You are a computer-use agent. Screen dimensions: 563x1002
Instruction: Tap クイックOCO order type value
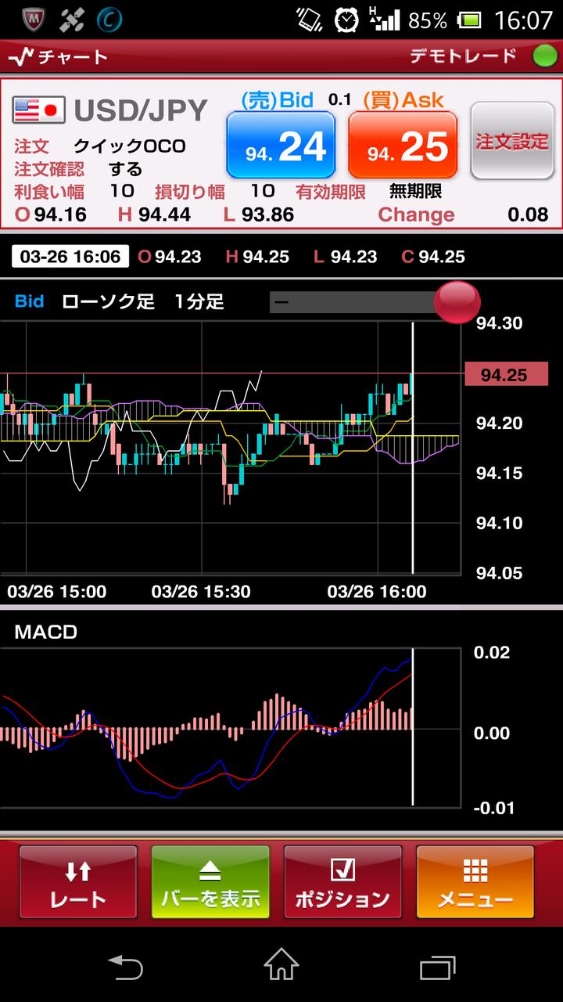(x=129, y=146)
